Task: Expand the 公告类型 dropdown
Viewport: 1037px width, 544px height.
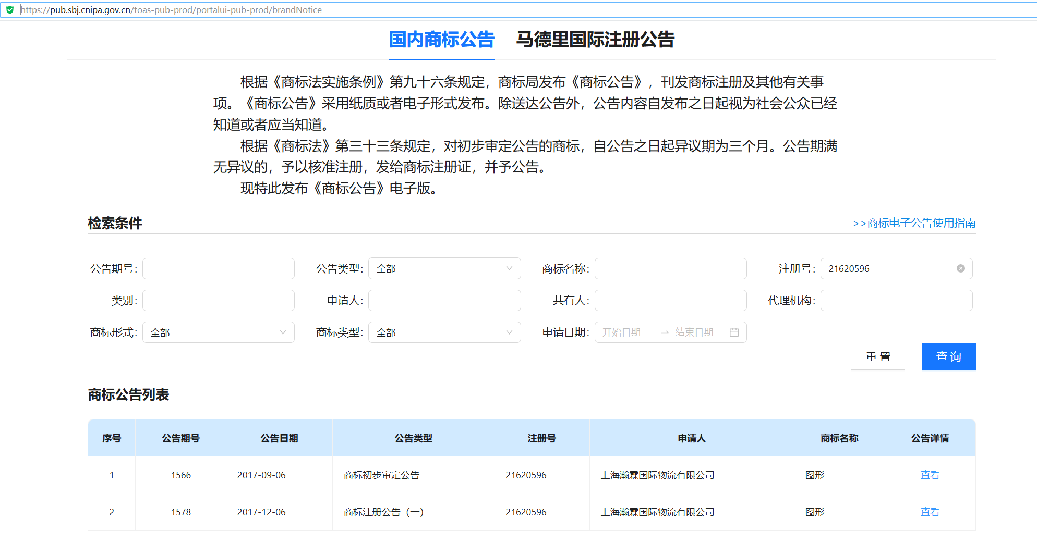Action: point(444,268)
